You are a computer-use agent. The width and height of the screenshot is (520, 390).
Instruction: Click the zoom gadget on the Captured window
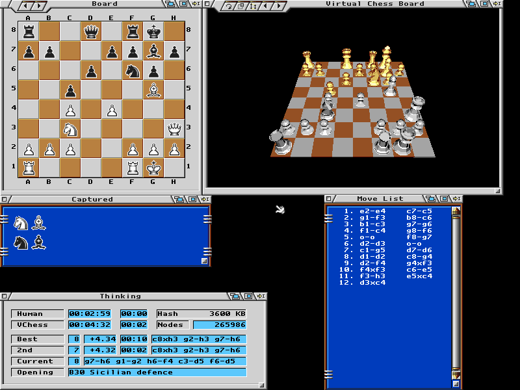(192, 198)
